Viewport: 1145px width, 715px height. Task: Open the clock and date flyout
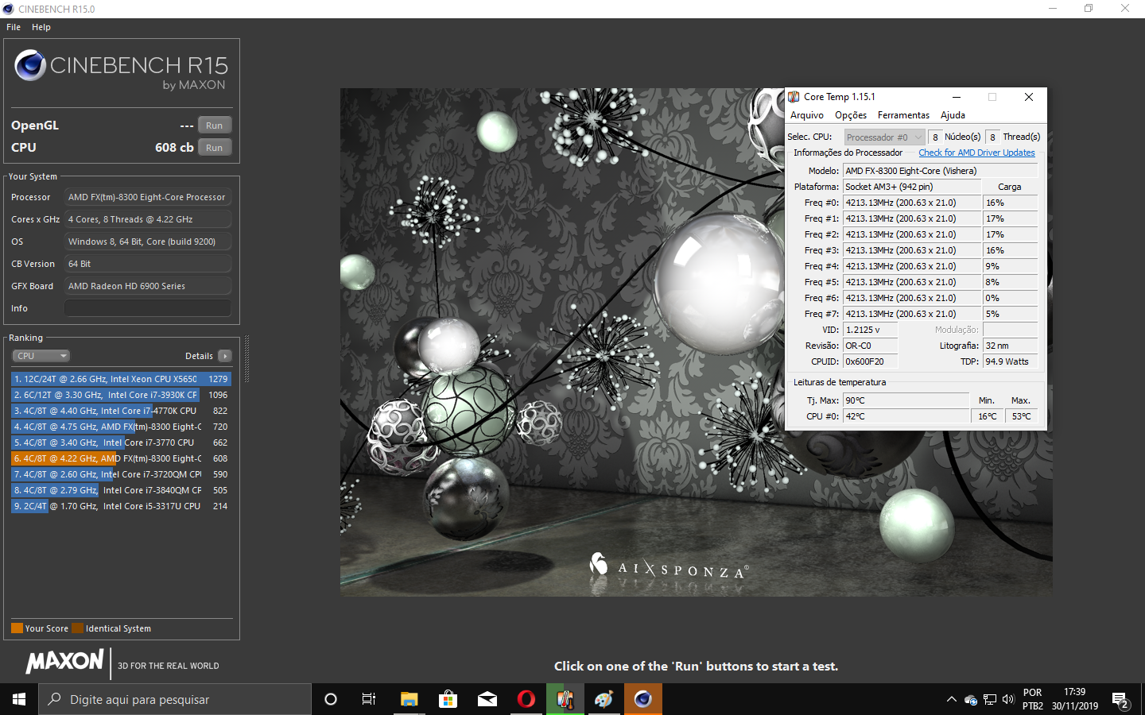point(1074,699)
